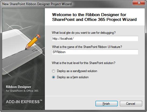Click the SharePoint Ribbon UI feature label
Image resolution: width=147 pixels, height=112 pixels.
(x=87, y=47)
